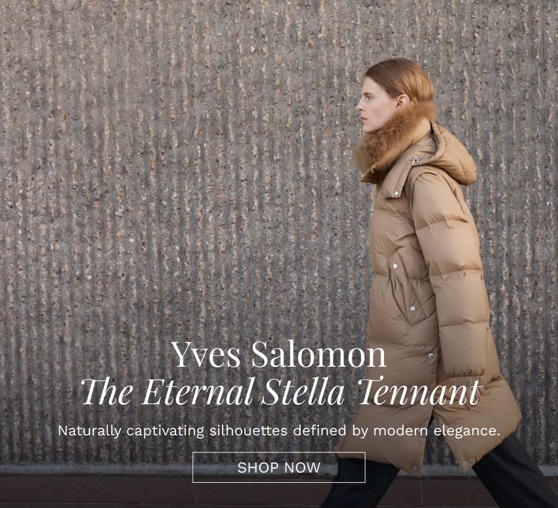Click the silver clasp on the hood
This screenshot has width=558, height=508.
415,160
